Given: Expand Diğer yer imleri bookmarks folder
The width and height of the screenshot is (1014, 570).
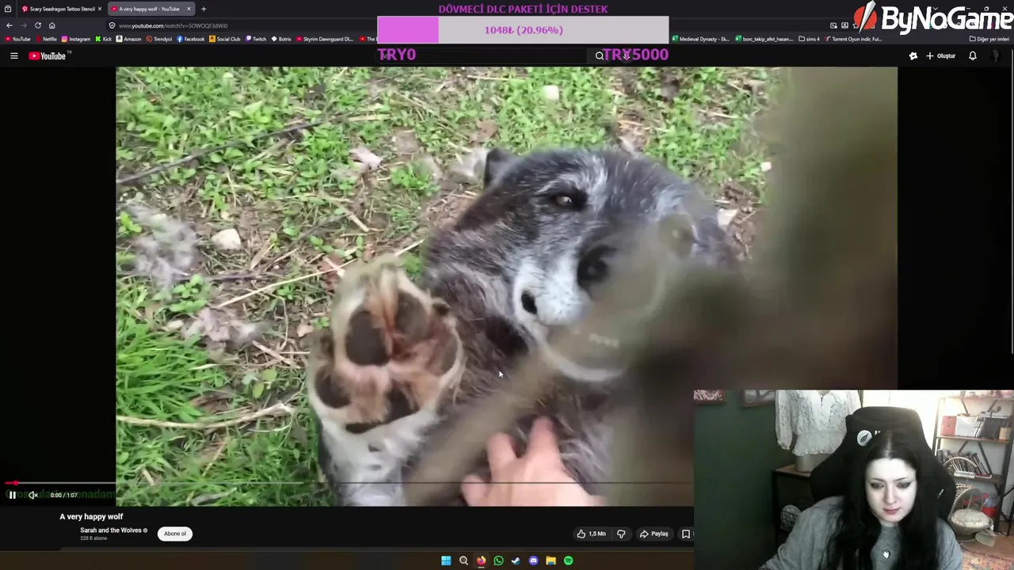Looking at the screenshot, I should point(989,39).
